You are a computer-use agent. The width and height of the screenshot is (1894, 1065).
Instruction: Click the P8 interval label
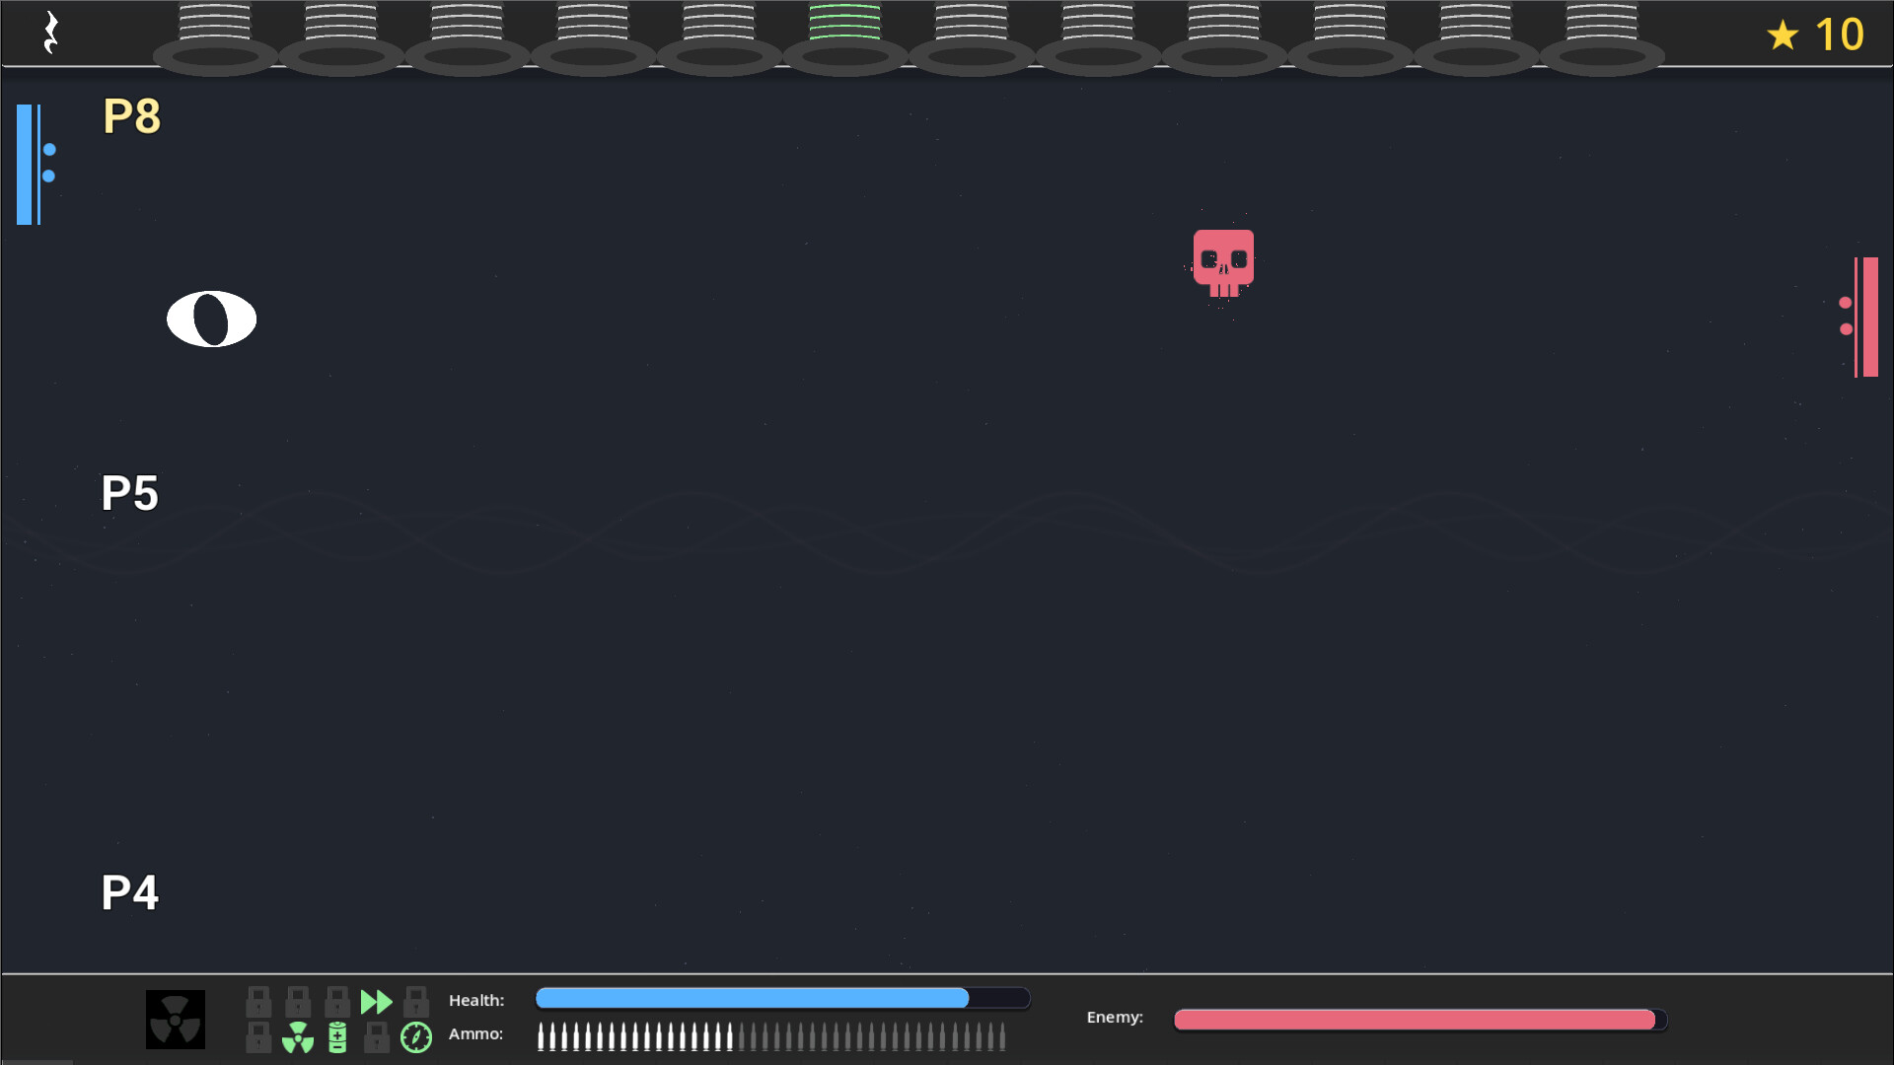coord(131,116)
